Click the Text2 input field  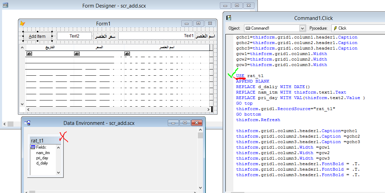(74, 36)
